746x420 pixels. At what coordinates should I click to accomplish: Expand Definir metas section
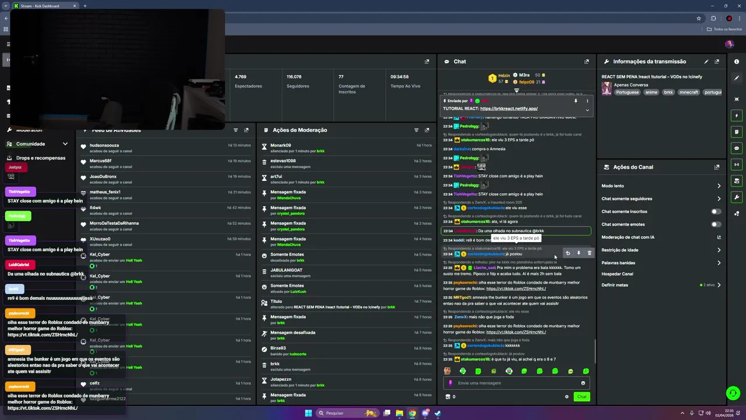point(719,285)
